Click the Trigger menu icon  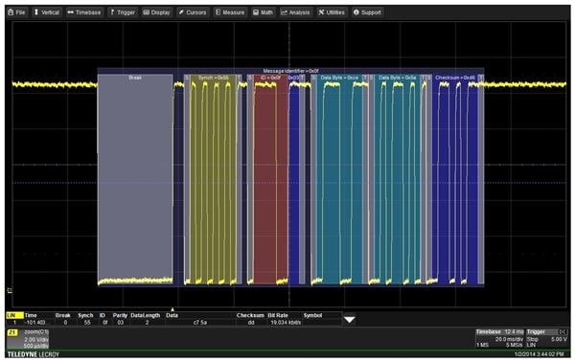tap(112, 12)
